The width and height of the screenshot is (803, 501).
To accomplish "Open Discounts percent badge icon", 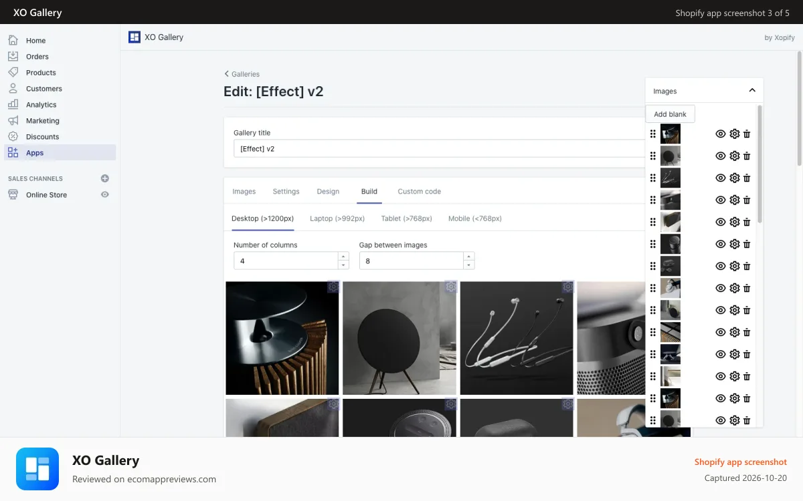I will 13,136.
